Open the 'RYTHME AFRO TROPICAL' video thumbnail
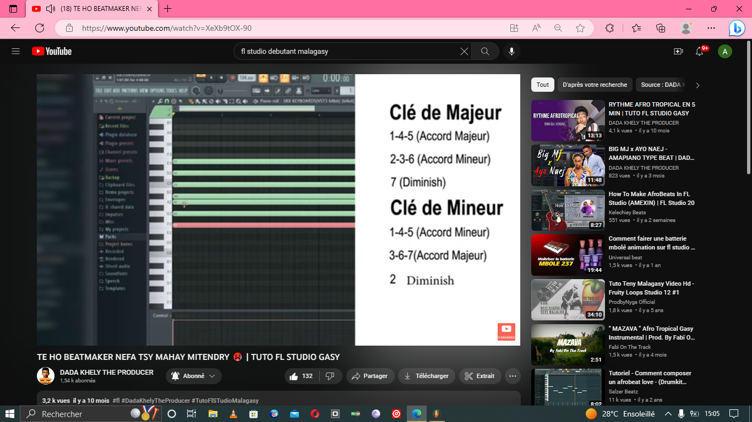The width and height of the screenshot is (752, 422). (568, 120)
